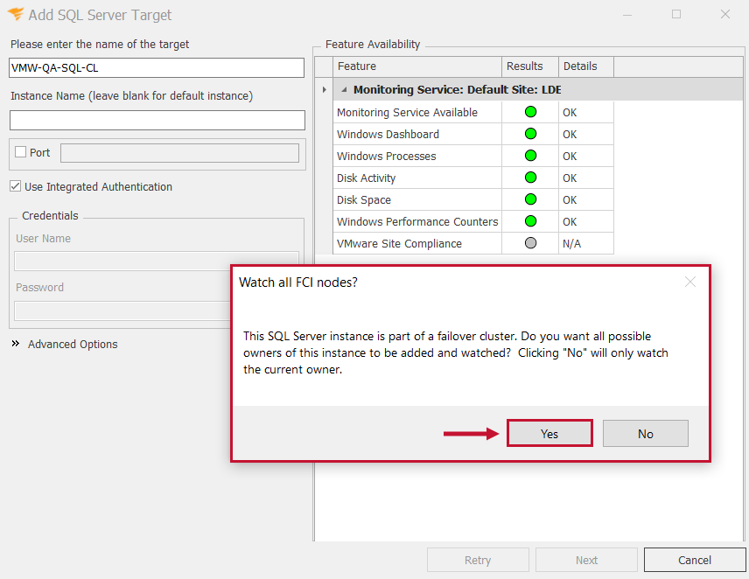Screen dimensions: 749x579
Task: Click the green status indicator for Windows Processes
Action: 529,156
